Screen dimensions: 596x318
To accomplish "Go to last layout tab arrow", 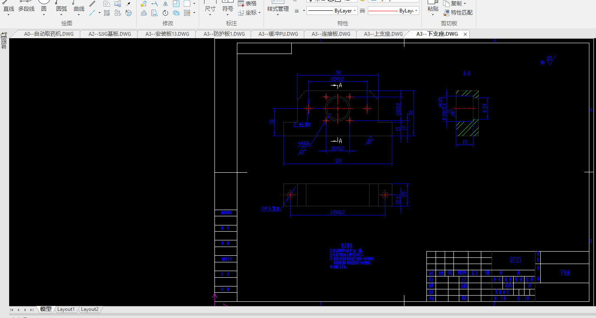I will click(x=32, y=310).
